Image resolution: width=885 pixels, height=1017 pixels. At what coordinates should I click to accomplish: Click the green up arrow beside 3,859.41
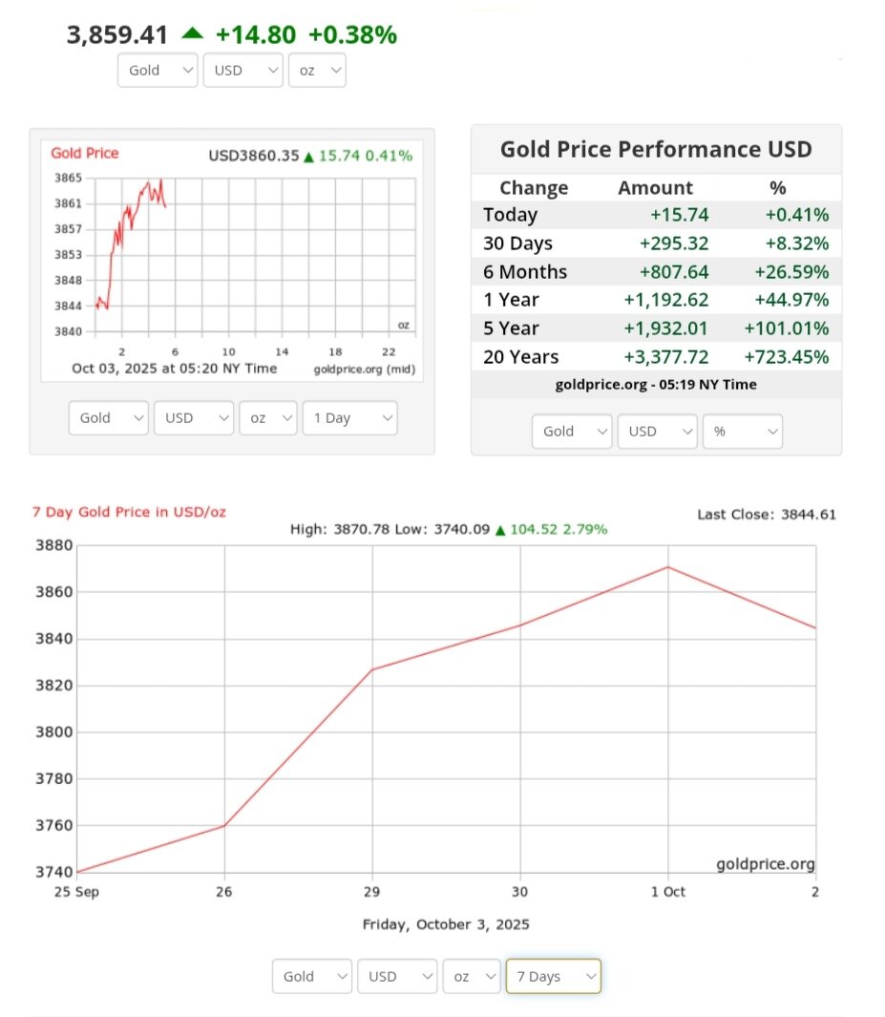pos(193,33)
